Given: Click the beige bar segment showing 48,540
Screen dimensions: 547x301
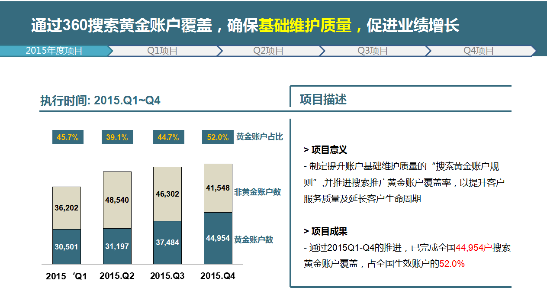Looking at the screenshot, I should point(117,199).
